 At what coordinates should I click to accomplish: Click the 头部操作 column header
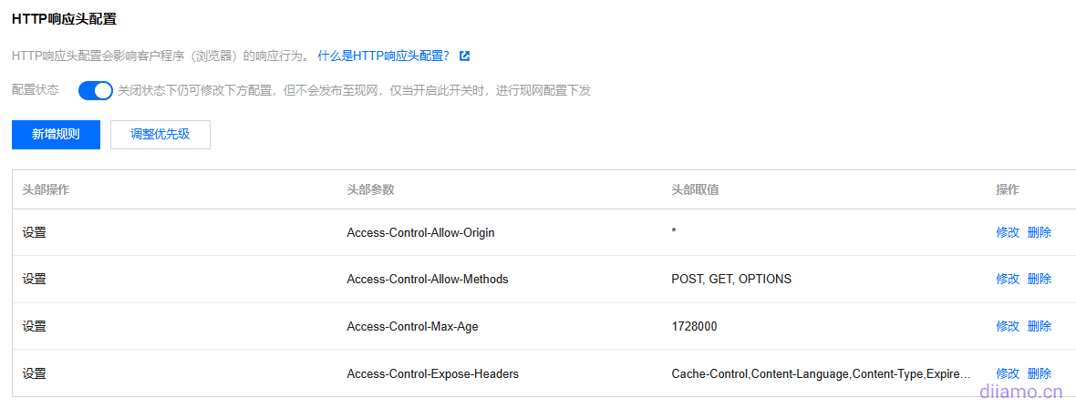pyautogui.click(x=46, y=189)
